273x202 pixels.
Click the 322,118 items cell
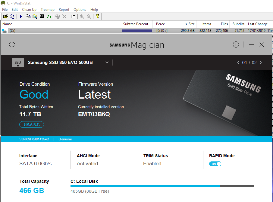[x=205, y=31]
